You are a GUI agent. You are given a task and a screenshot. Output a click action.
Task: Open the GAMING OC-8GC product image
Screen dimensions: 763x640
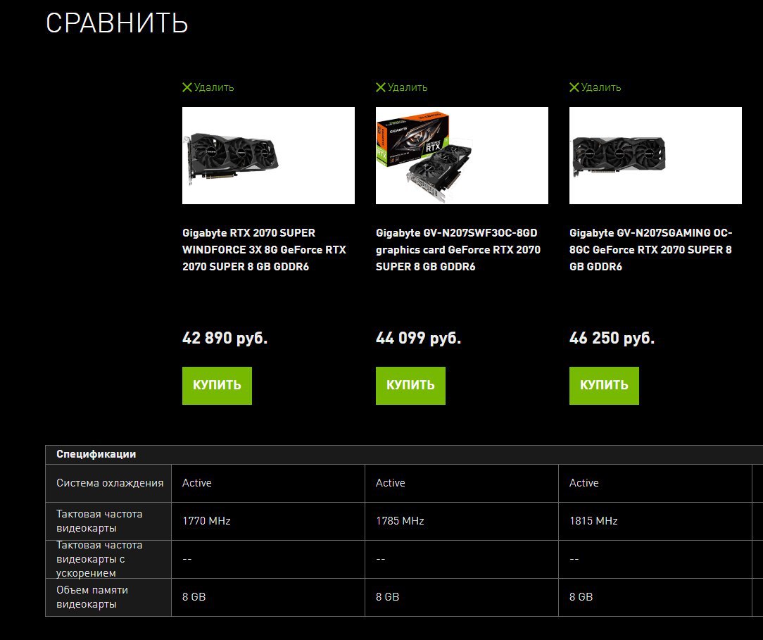tap(656, 156)
